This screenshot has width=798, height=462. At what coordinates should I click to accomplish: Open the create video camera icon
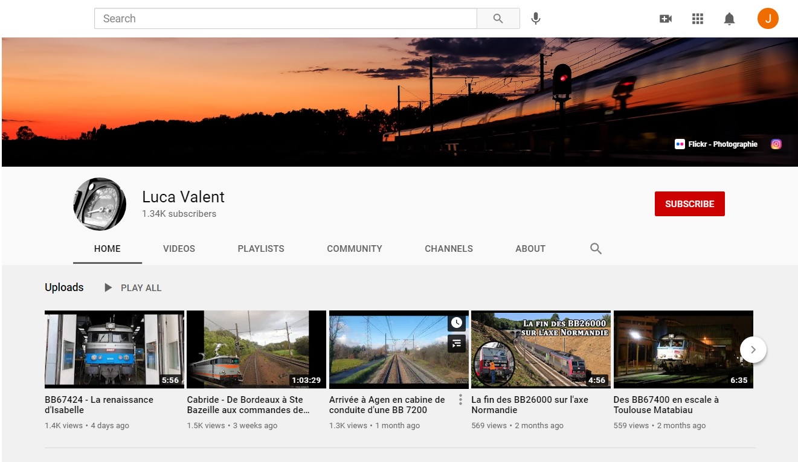pyautogui.click(x=666, y=19)
